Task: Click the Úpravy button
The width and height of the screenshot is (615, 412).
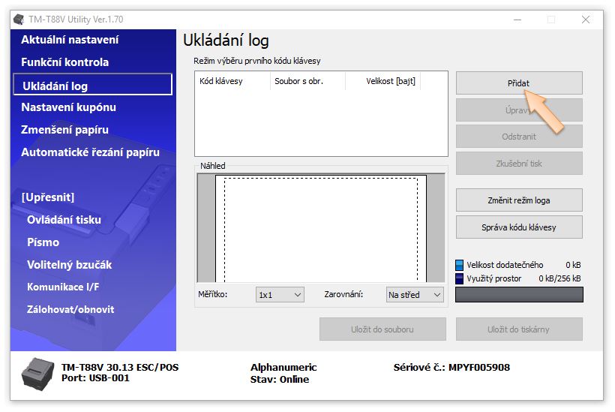Action: (x=519, y=110)
